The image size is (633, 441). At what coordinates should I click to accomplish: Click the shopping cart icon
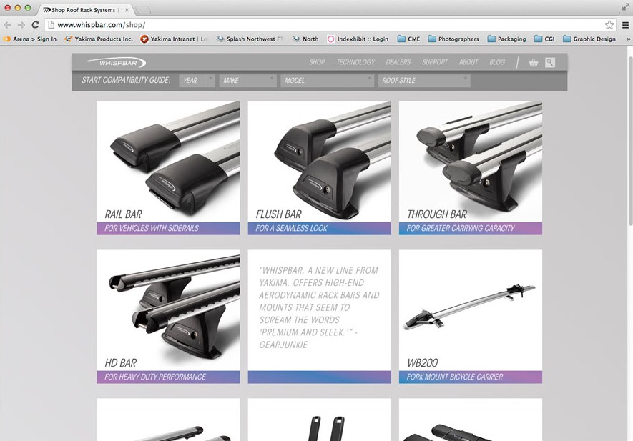point(534,63)
